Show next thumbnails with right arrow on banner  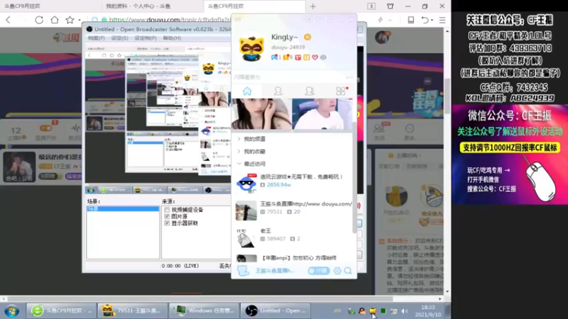pyautogui.click(x=349, y=108)
